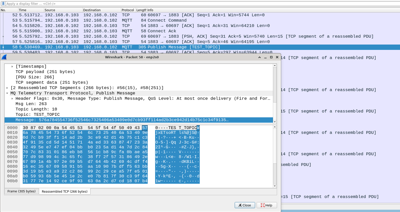The image size is (400, 212).
Task: Expand the 2 Reassembled TCP Segments node
Action: coord(7,88)
